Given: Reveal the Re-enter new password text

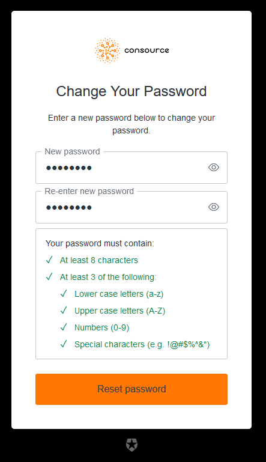Looking at the screenshot, I should [214, 207].
